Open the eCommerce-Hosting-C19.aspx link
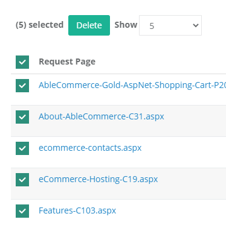226x234 pixels. point(98,179)
